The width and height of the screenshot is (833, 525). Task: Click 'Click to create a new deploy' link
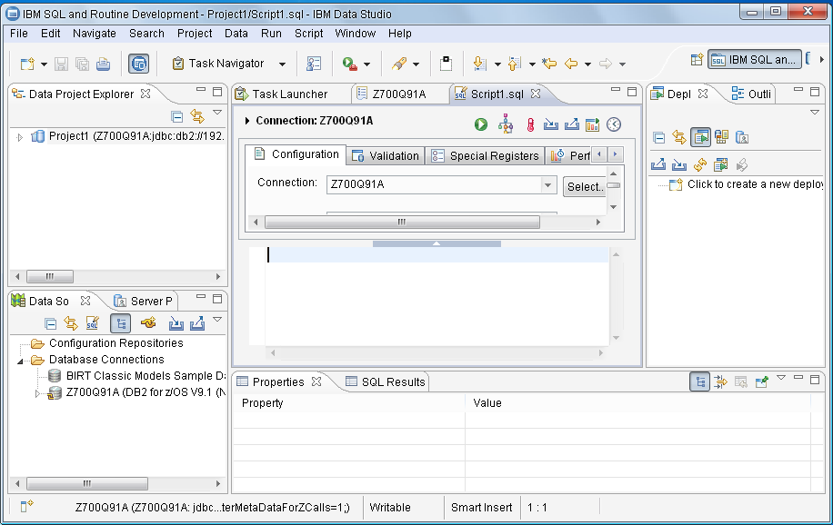point(755,184)
